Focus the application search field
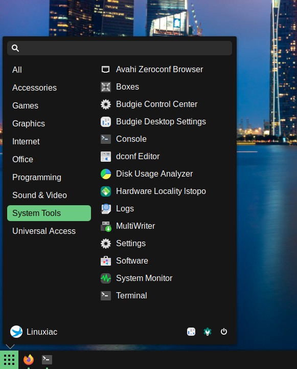297x369 pixels. 120,48
